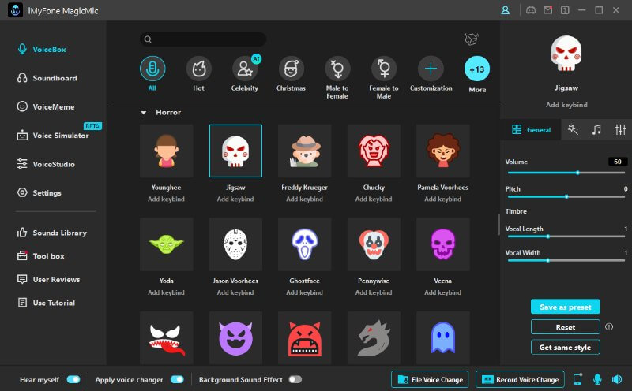The image size is (632, 391).
Task: Open the help question mark icon
Action: tap(565, 10)
